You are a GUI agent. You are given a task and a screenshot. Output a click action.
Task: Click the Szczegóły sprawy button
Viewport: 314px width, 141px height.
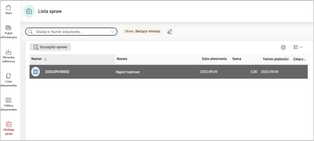coord(50,47)
